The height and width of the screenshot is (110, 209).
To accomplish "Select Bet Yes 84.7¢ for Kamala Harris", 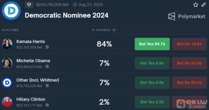I will coord(152,44).
